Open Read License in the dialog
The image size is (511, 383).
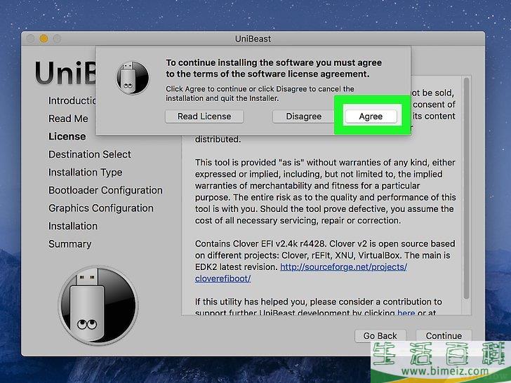[204, 116]
